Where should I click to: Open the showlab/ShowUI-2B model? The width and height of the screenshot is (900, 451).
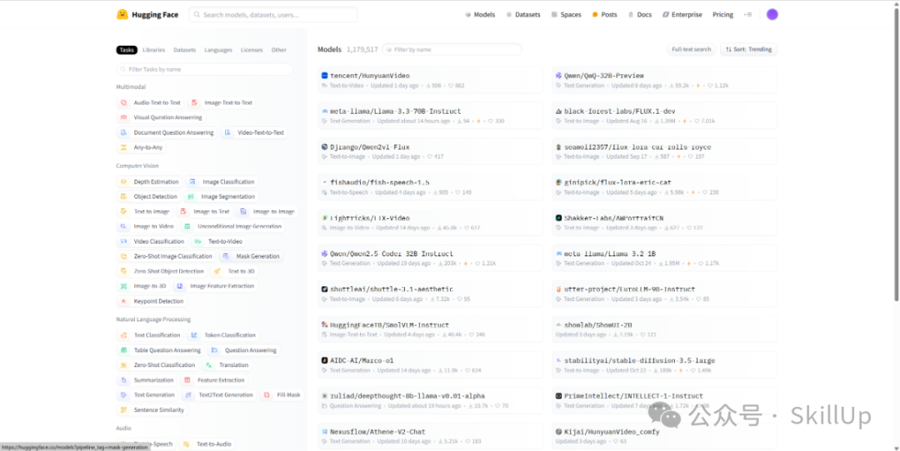point(665,329)
